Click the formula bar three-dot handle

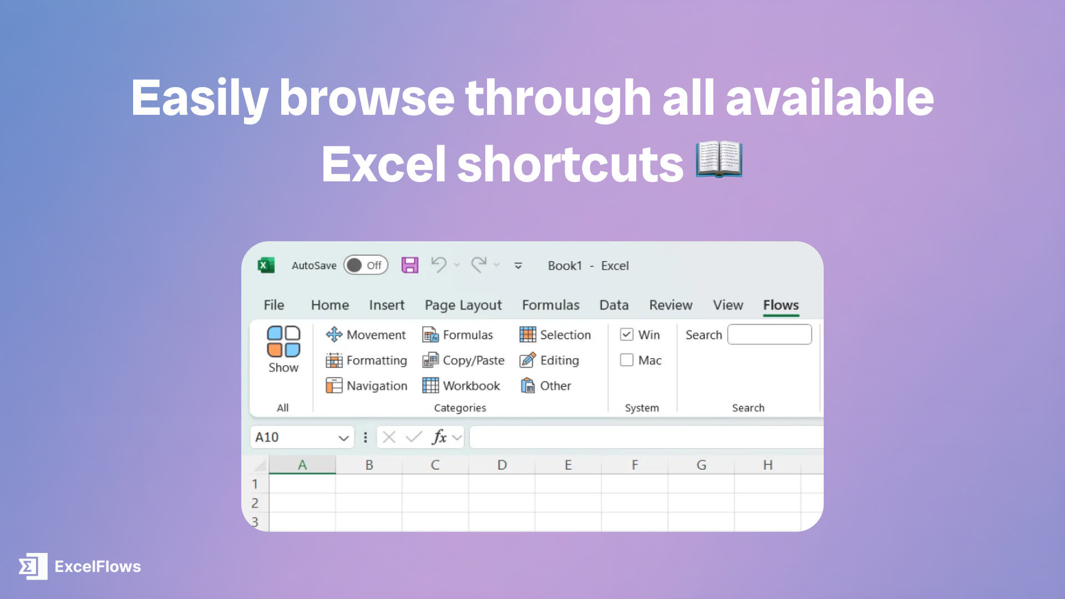point(365,438)
